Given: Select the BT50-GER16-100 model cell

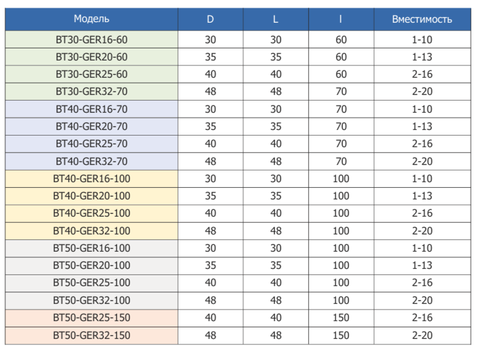Looking at the screenshot, I should [x=92, y=248].
